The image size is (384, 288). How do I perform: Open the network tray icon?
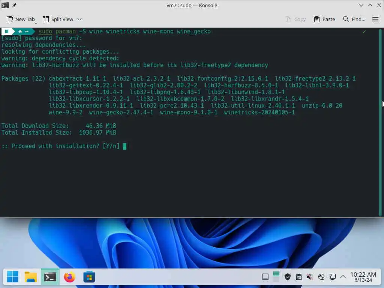[x=321, y=277]
